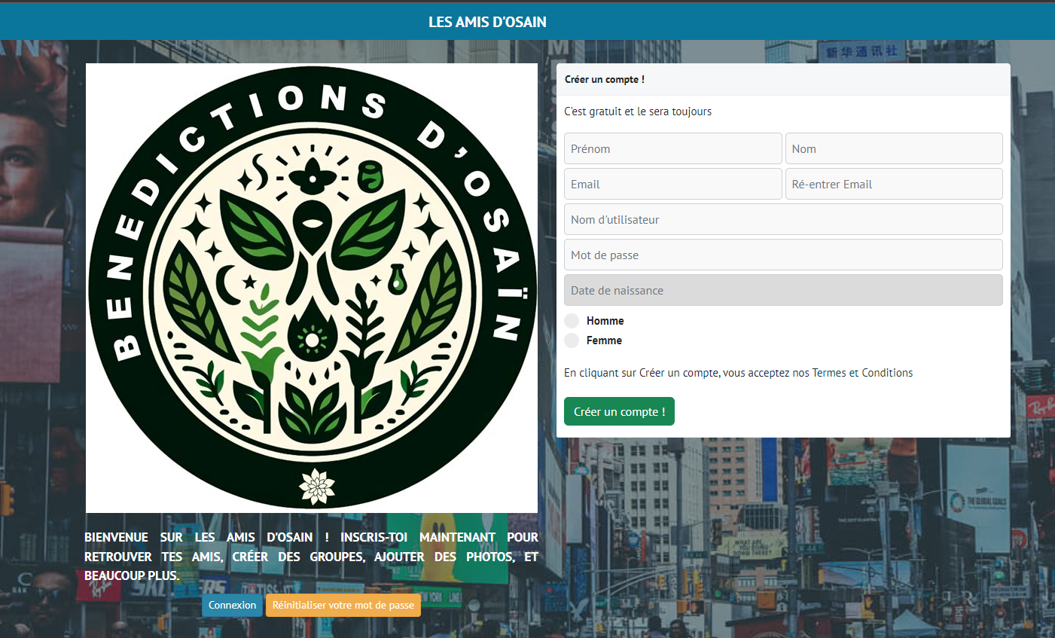The height and width of the screenshot is (638, 1055).
Task: Focus the Prénom input field
Action: click(672, 149)
